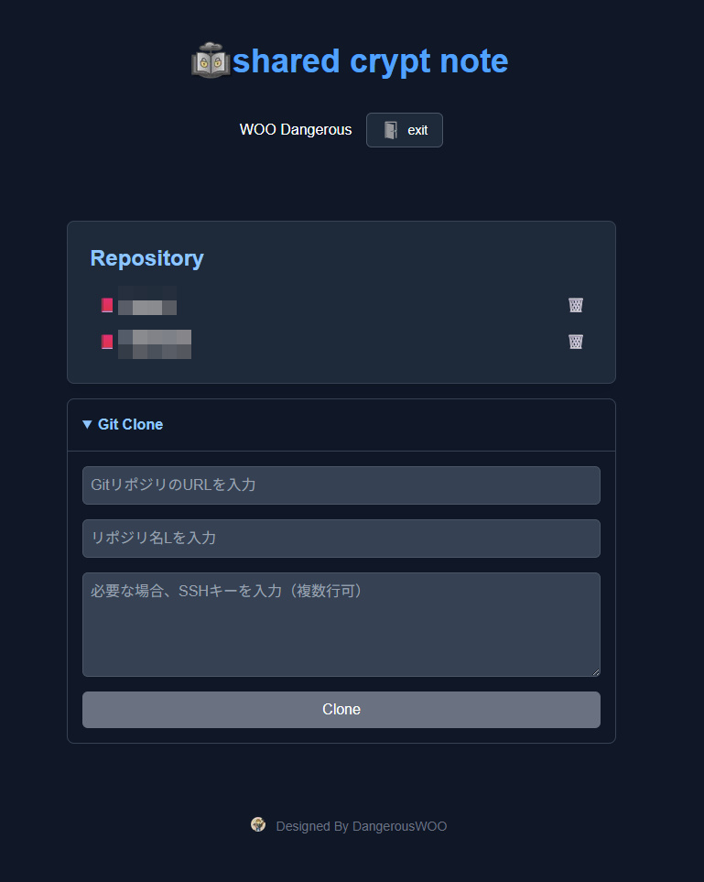704x882 pixels.
Task: Open the second repository in the list
Action: point(154,343)
